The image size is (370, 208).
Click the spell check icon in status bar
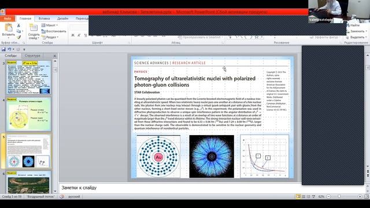coord(62,196)
